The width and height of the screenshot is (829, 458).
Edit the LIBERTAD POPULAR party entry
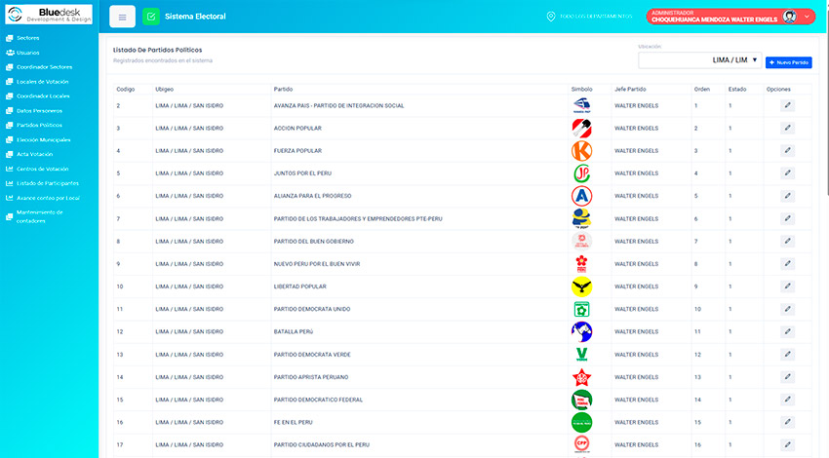click(x=787, y=286)
